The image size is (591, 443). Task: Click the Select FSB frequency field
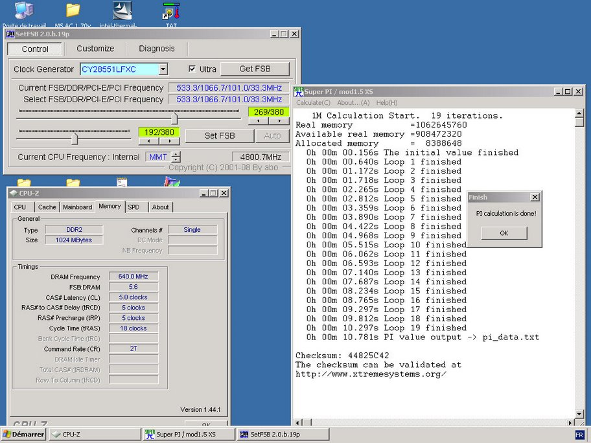pyautogui.click(x=229, y=100)
